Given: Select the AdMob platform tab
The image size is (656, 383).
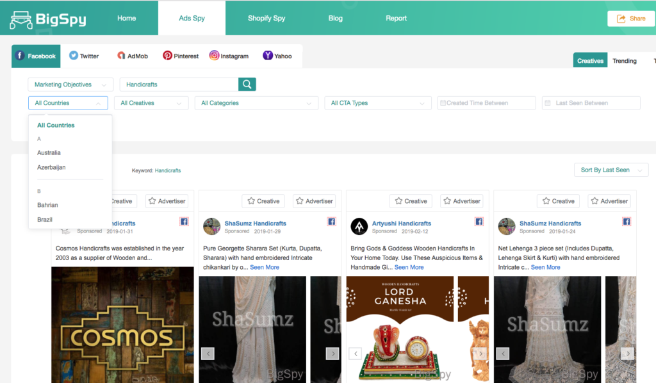Looking at the screenshot, I should click(132, 56).
